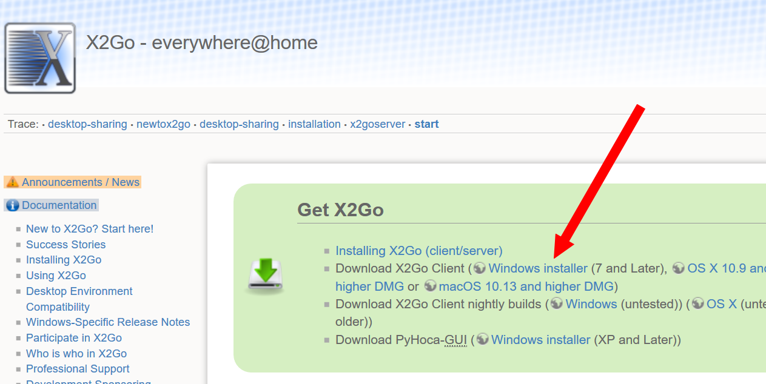
Task: Click globe icon before OS X 10.9 link
Action: click(679, 268)
